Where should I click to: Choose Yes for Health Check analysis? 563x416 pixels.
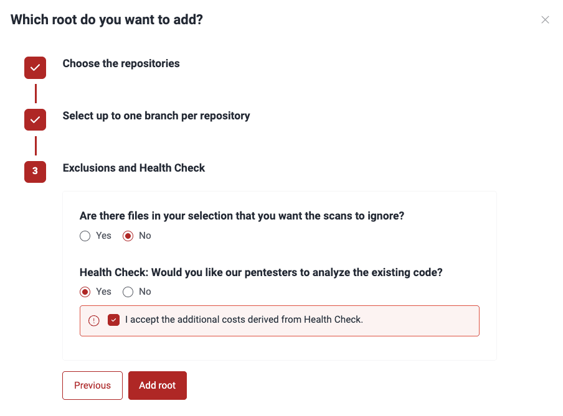[x=85, y=292]
